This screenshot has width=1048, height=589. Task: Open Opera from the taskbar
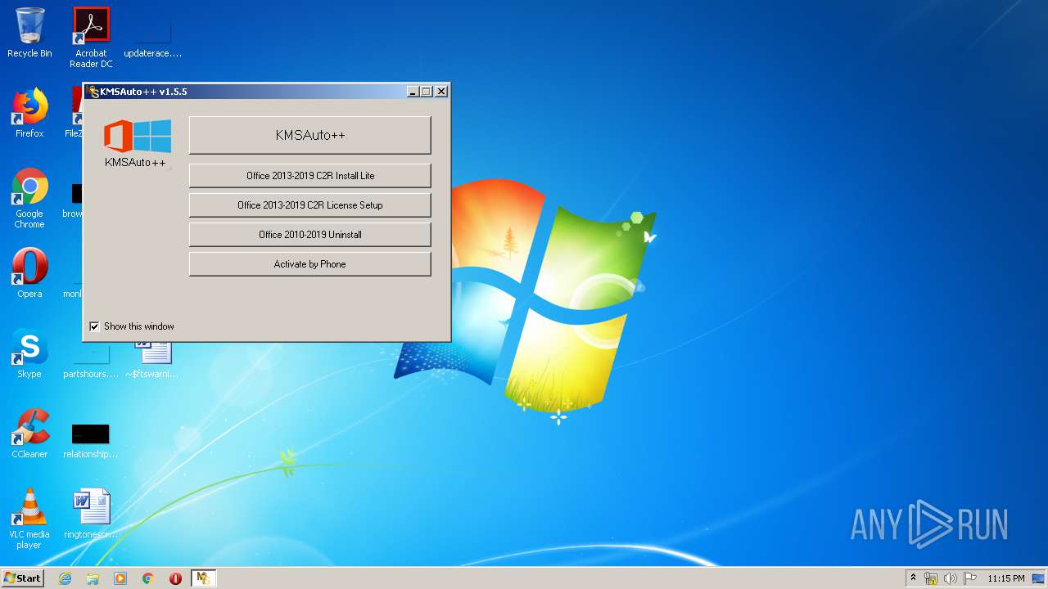175,578
